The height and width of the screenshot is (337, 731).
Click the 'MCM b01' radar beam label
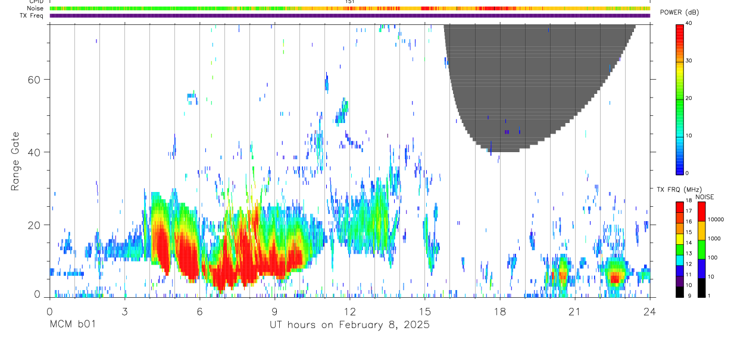pos(73,325)
